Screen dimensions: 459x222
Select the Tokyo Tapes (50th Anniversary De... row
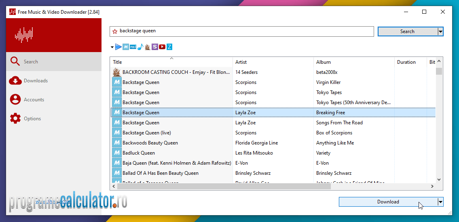[x=273, y=103]
